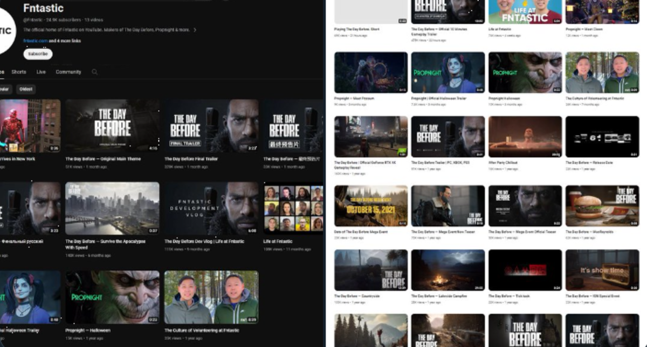The image size is (647, 347).
Task: Open The Day Before Original Main Theme thumbnail
Action: [x=112, y=126]
